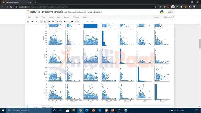The width and height of the screenshot is (201, 113).
Task: Open the command palette keyboard icon
Action: click(92, 22)
